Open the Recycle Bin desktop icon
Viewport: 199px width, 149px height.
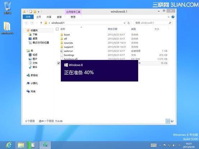pos(7,8)
